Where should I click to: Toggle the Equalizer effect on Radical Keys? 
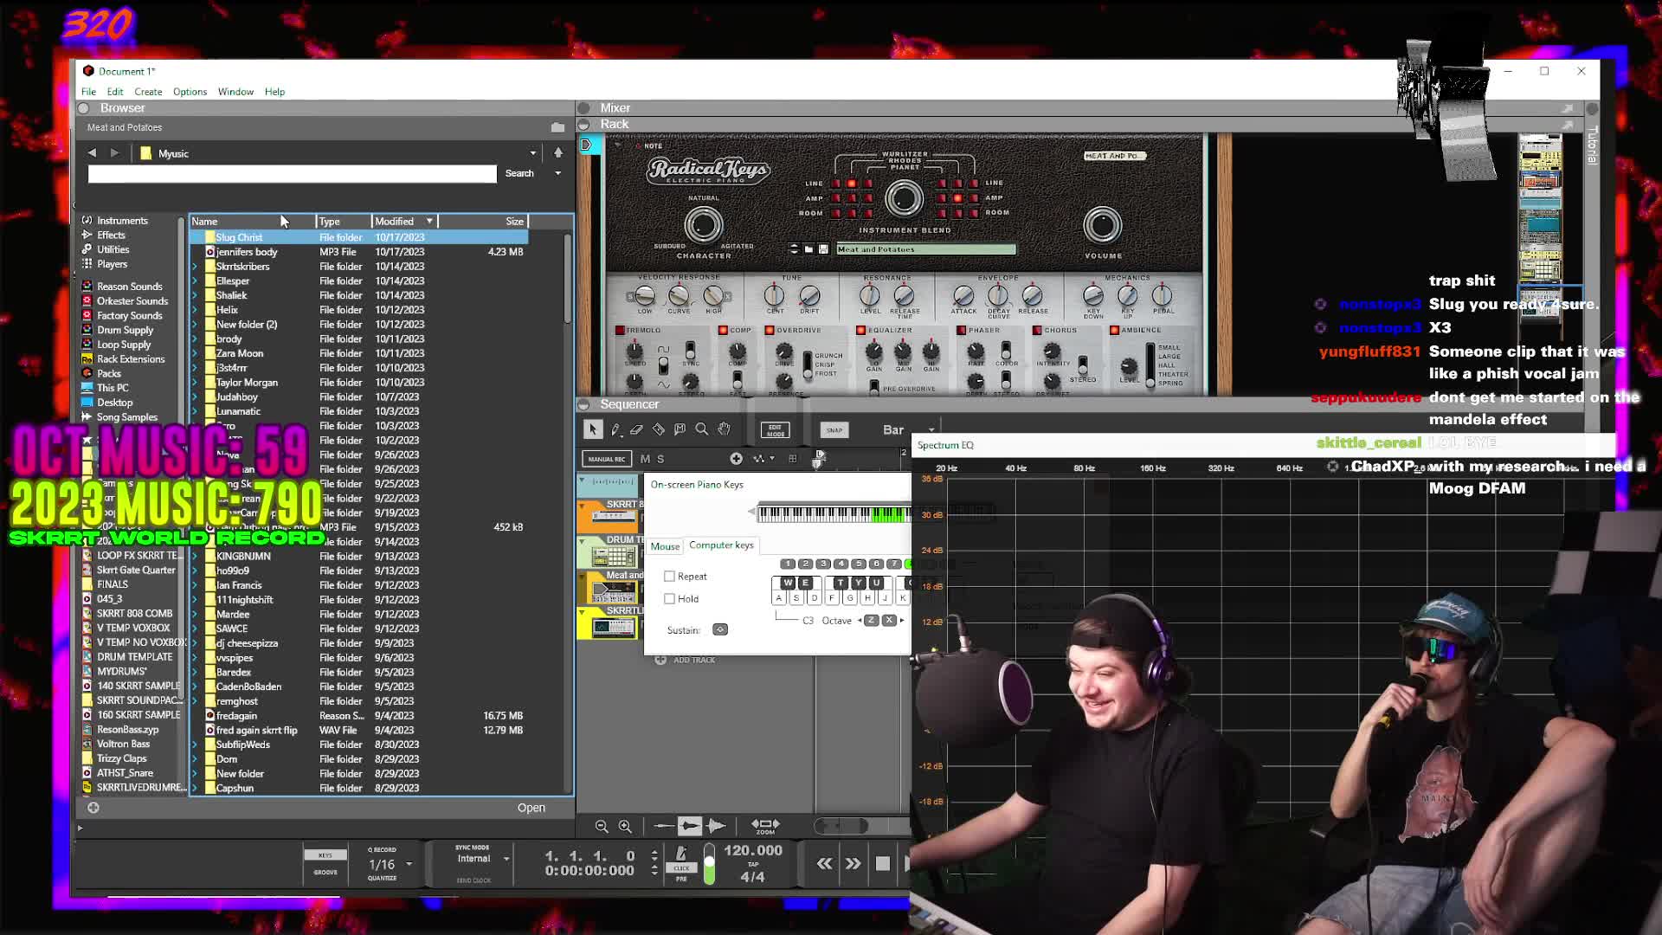pyautogui.click(x=860, y=331)
